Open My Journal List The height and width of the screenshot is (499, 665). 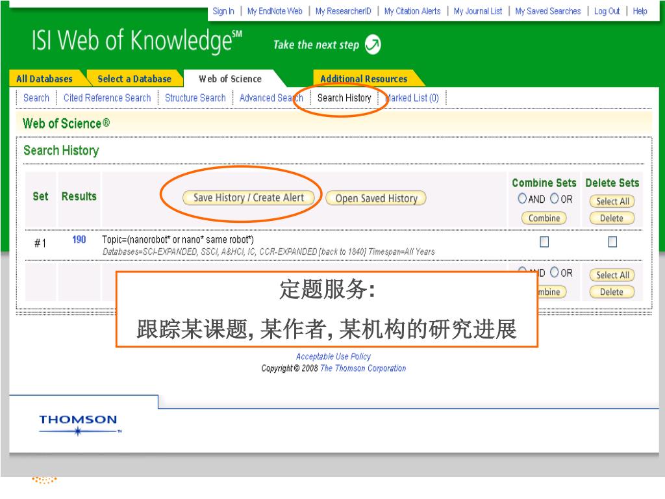(x=478, y=11)
